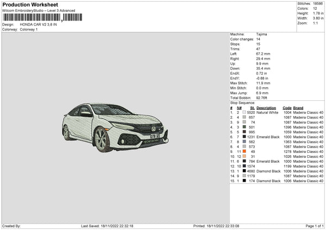Click the Code column header
This screenshot has height=230, width=326.
[x=287, y=107]
